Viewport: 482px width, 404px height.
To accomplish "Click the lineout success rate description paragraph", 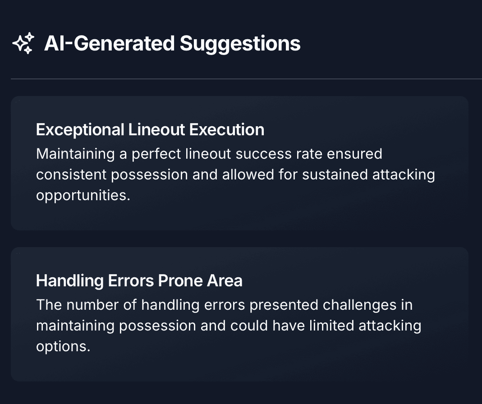I will click(x=235, y=175).
